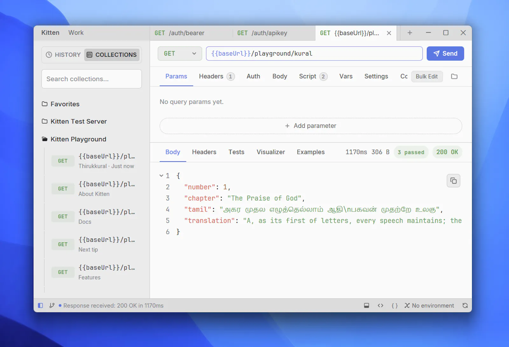Open the Auth tab
The width and height of the screenshot is (509, 347).
coord(253,76)
